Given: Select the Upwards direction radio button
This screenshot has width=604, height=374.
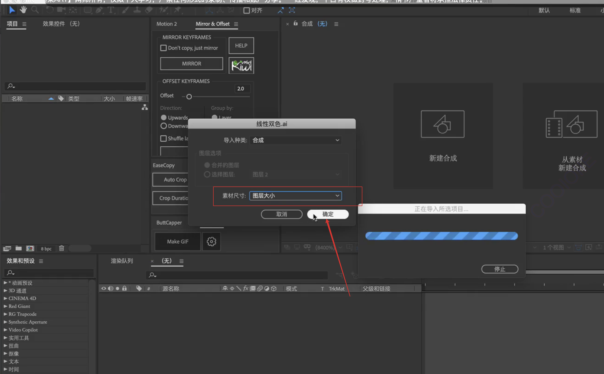Looking at the screenshot, I should 164,117.
